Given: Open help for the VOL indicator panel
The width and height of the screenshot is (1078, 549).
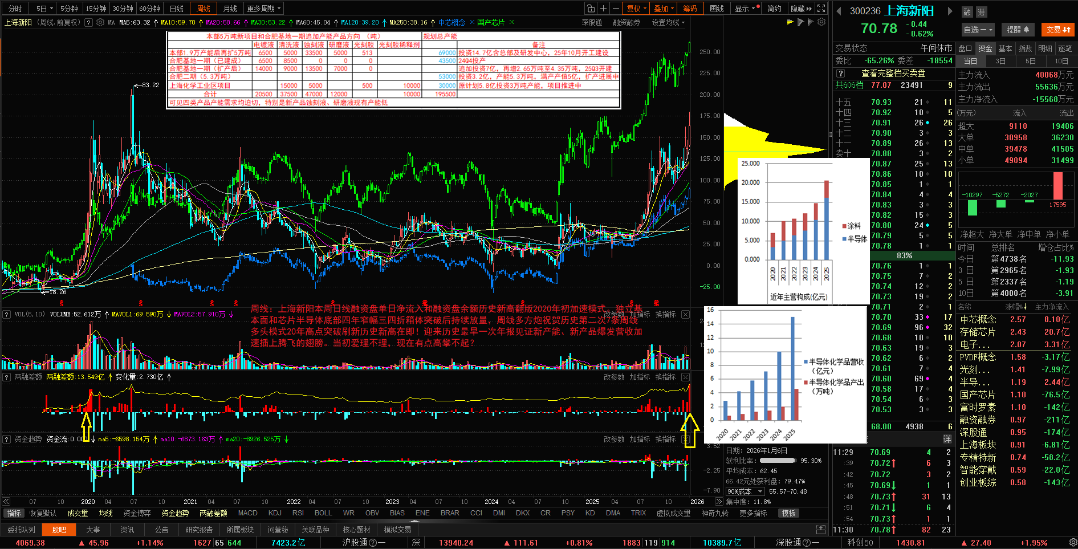Looking at the screenshot, I should pos(7,314).
